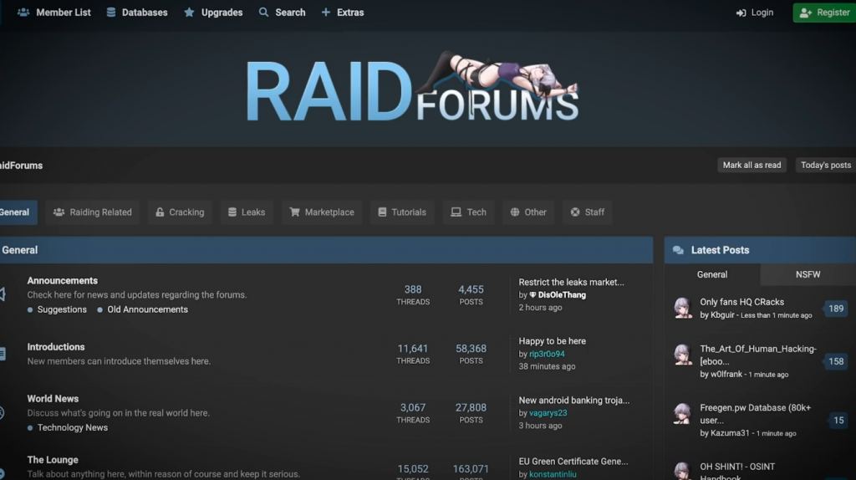856x480 pixels.
Task: Switch to the Tutorials tab
Action: point(402,212)
